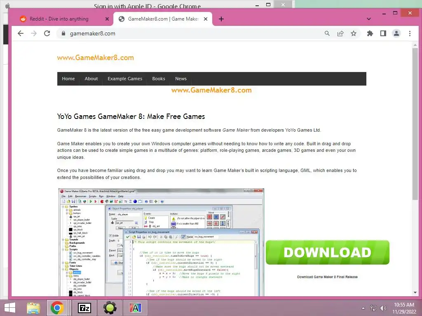Click the Chrome taskbar icon
Image resolution: width=422 pixels, height=316 pixels.
point(57,308)
